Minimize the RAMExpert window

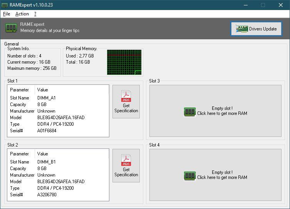point(246,5)
